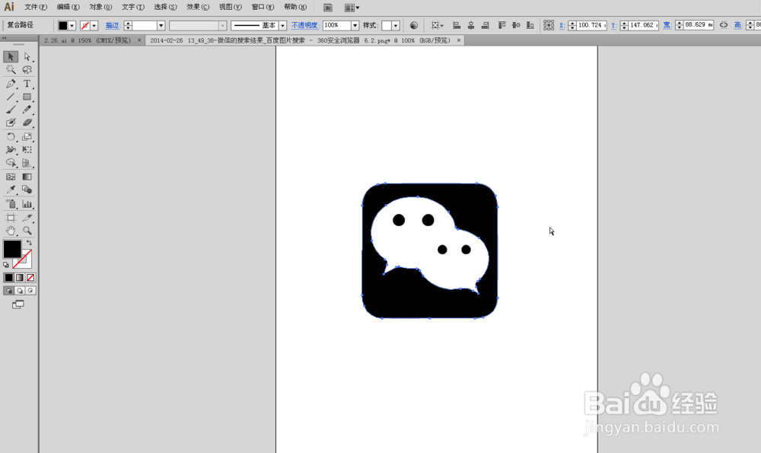The height and width of the screenshot is (453, 761).
Task: Open the 编辑(E) menu
Action: tap(68, 8)
